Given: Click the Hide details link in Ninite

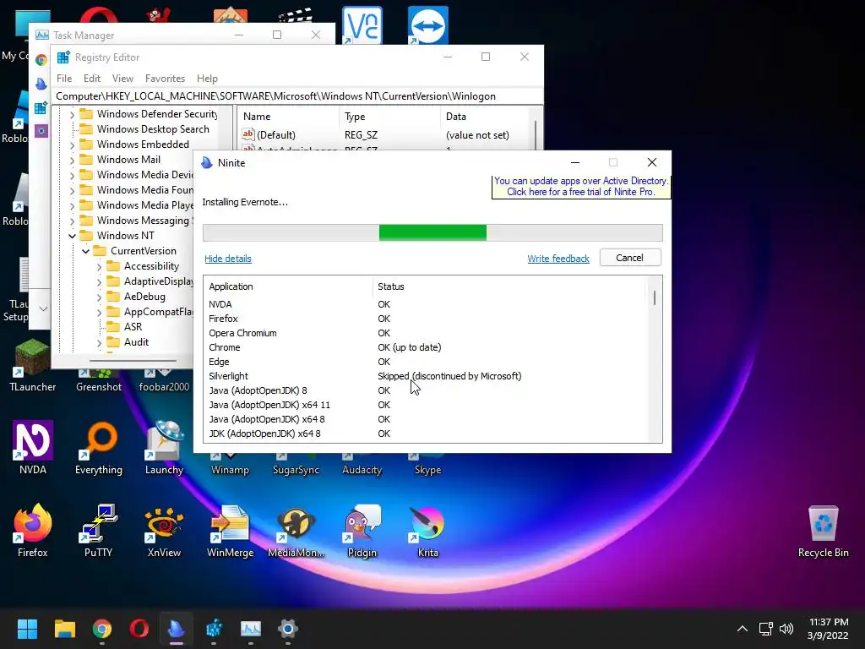Looking at the screenshot, I should (228, 259).
